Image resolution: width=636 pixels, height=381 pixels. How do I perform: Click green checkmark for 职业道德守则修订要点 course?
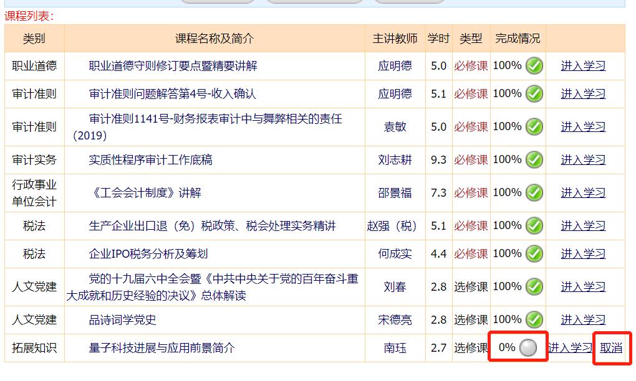click(x=534, y=65)
